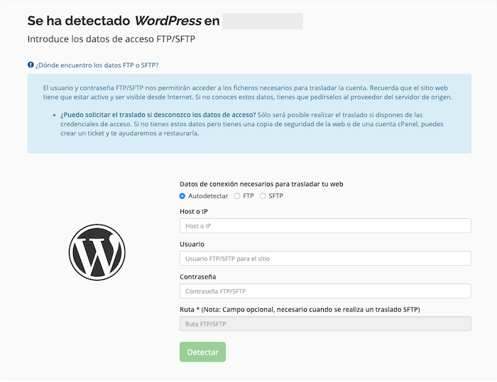Focus the Host o IP input field
497x382 pixels.
(x=325, y=226)
